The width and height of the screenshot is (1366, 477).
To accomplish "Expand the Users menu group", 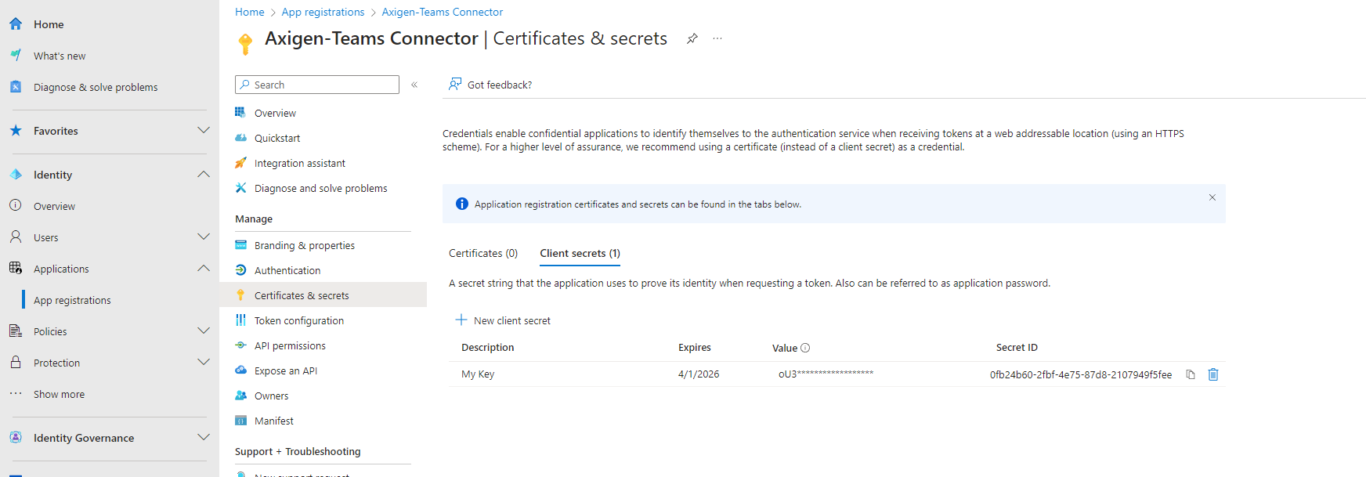I will (x=203, y=237).
